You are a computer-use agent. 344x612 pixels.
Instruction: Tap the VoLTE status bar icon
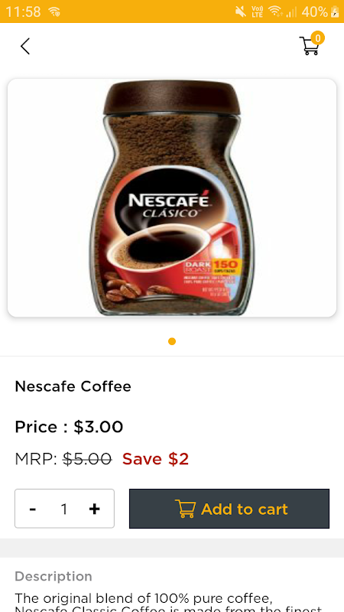pos(258,11)
